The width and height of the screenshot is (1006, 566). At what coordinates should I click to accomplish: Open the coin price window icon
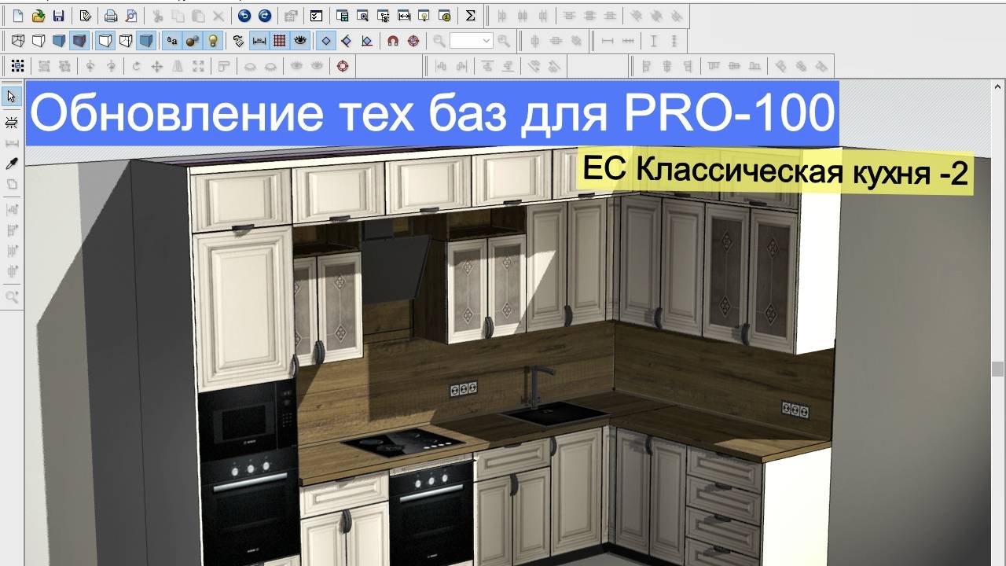[444, 16]
